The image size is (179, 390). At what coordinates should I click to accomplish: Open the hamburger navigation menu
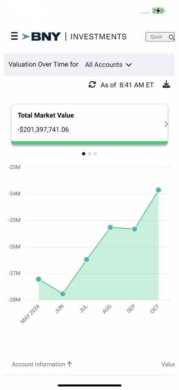point(14,36)
